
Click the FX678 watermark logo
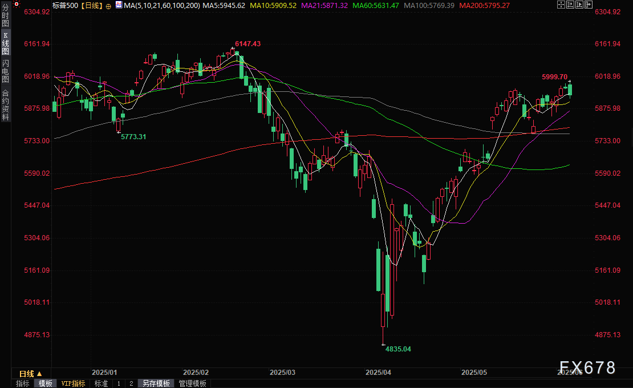click(587, 368)
